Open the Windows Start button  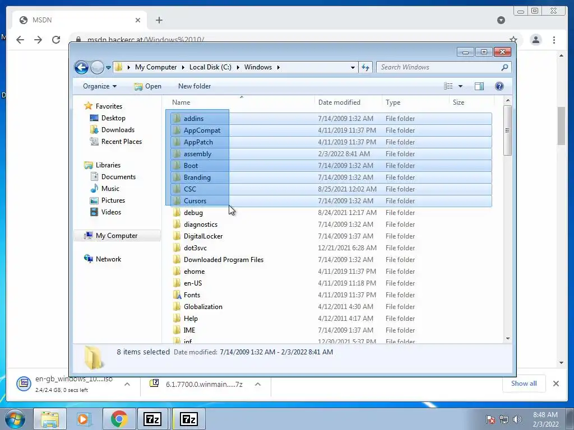(15, 419)
